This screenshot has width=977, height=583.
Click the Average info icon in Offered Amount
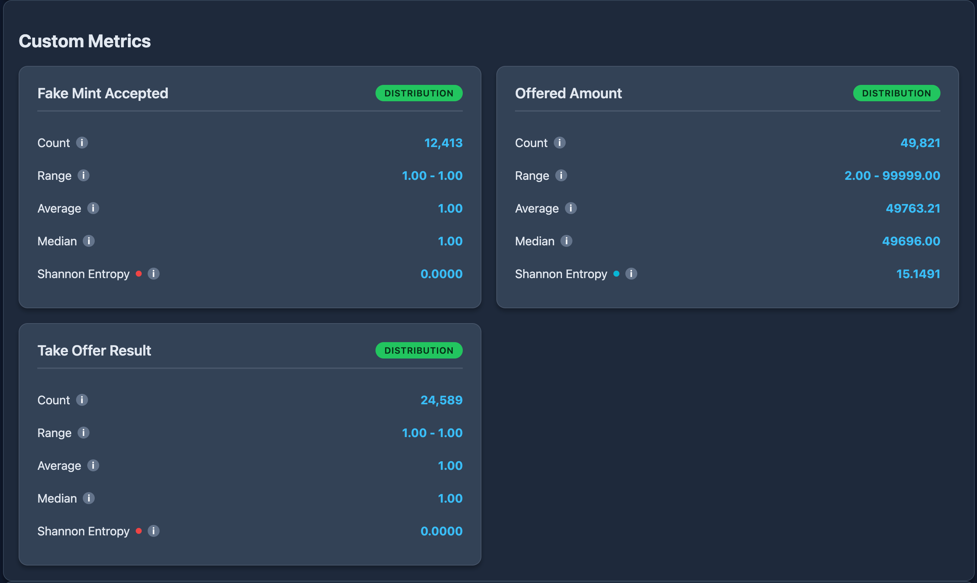click(571, 208)
